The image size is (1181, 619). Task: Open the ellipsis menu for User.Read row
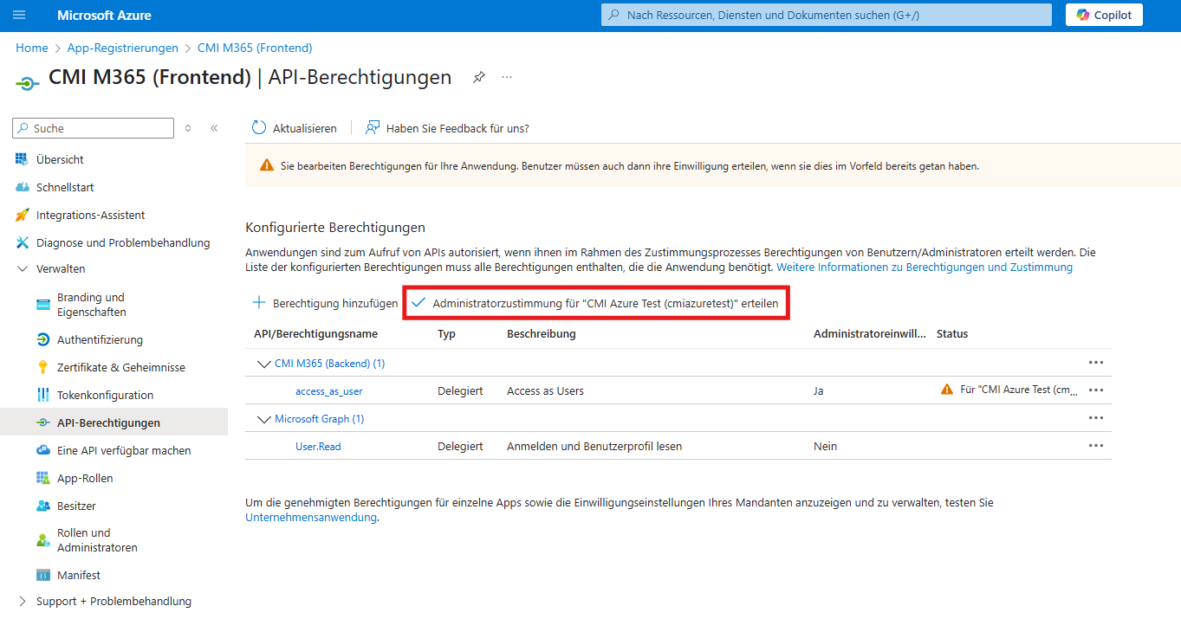coord(1096,445)
